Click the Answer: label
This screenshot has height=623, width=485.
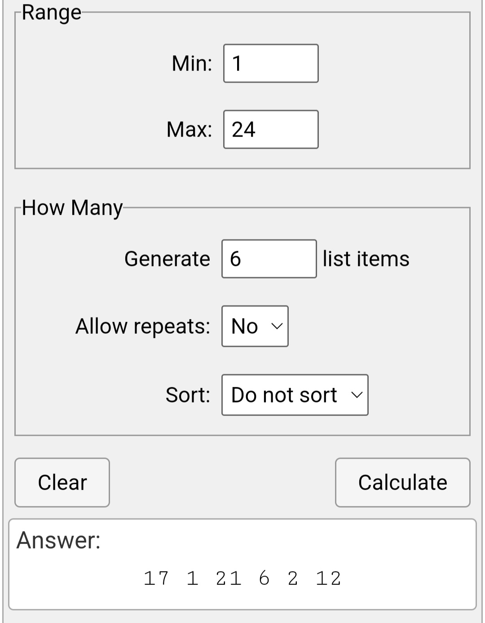58,540
